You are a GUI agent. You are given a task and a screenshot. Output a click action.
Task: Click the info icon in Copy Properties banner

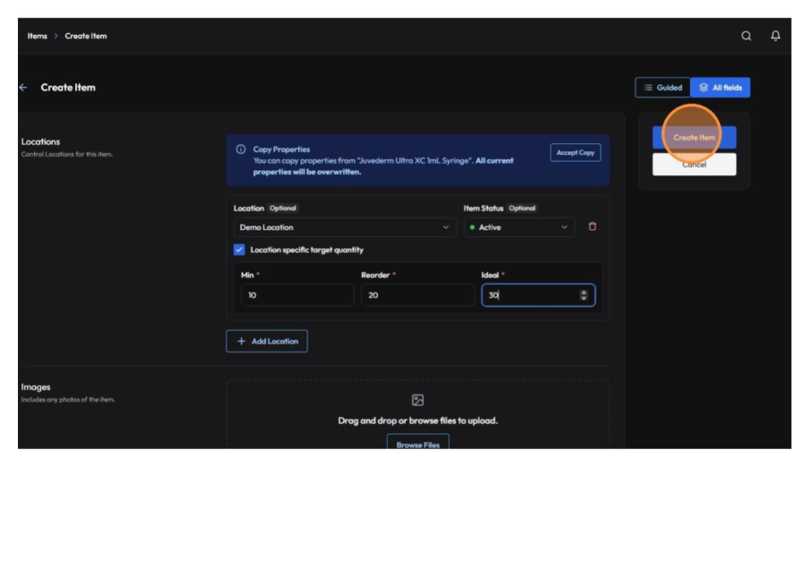point(241,149)
